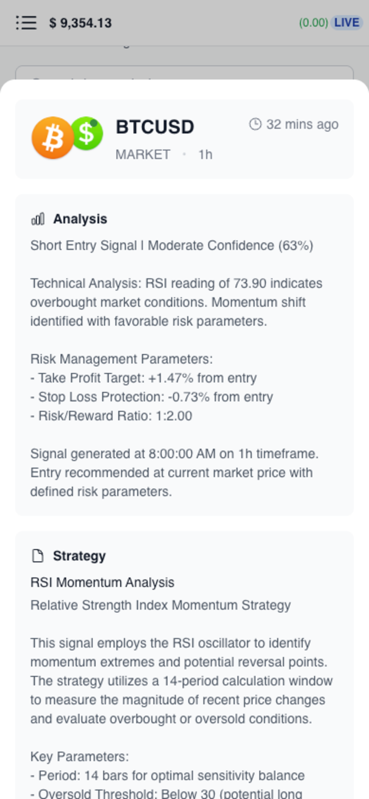This screenshot has height=799, width=369.
Task: Open the hamburger menu icon
Action: tap(26, 23)
